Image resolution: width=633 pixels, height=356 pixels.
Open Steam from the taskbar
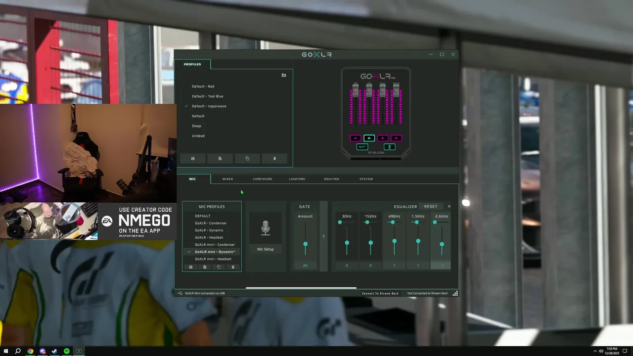tap(54, 351)
